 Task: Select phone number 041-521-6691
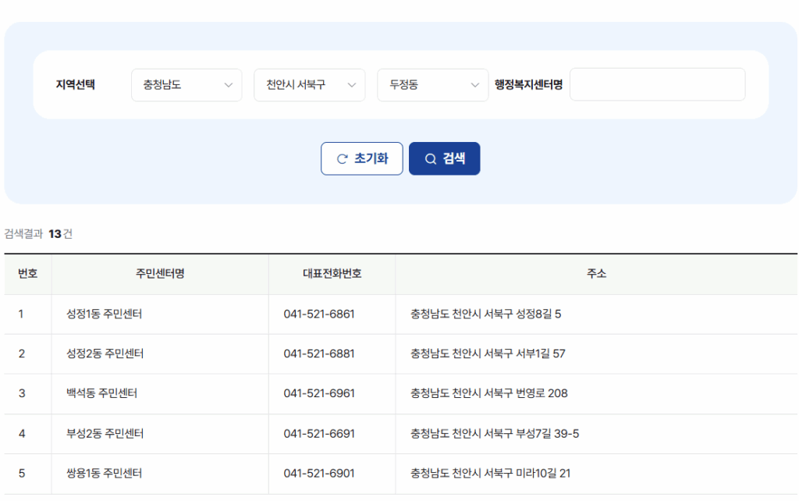click(319, 434)
